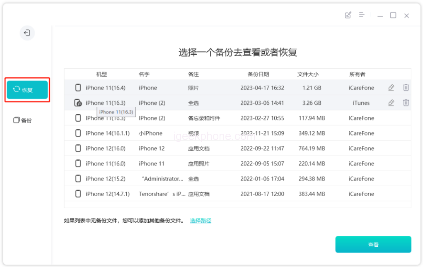Delete the 1.21 GB iCareFone backup

(406, 88)
